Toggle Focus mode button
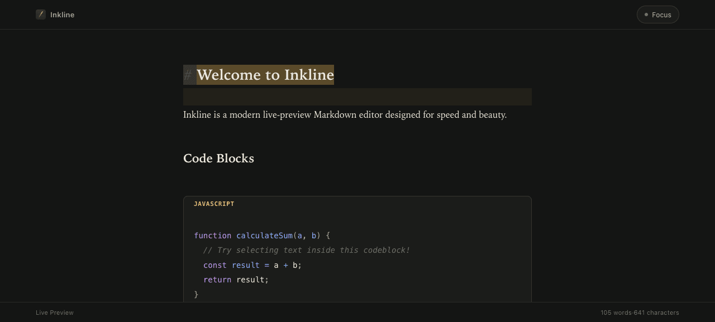 pyautogui.click(x=657, y=15)
